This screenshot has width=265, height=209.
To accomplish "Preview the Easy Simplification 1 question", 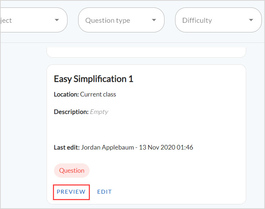I will (71, 192).
